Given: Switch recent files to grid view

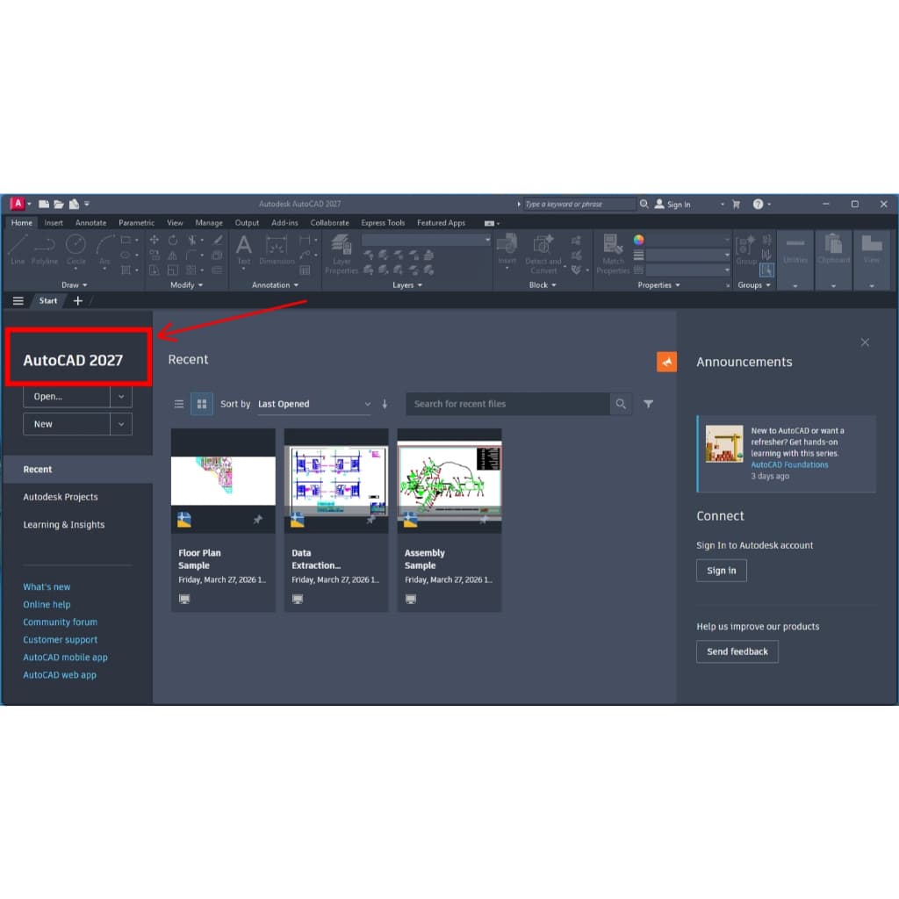Looking at the screenshot, I should point(202,404).
